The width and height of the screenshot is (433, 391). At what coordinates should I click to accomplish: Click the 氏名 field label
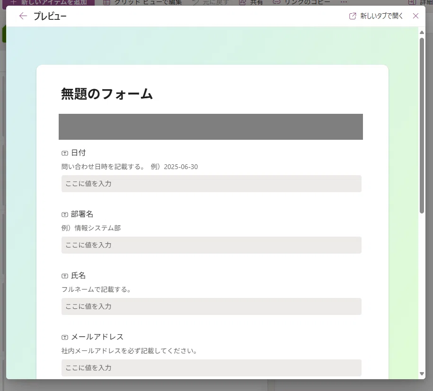(79, 276)
